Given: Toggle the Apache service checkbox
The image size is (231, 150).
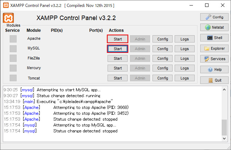Looking at the screenshot, I should [13, 39].
